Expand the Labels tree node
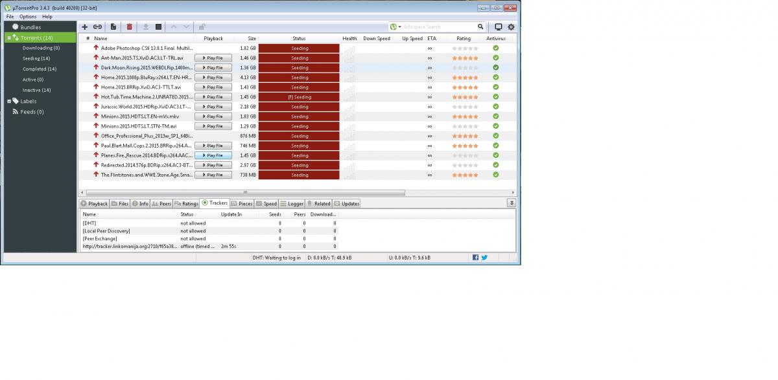This screenshot has height=380, width=778. [9, 101]
